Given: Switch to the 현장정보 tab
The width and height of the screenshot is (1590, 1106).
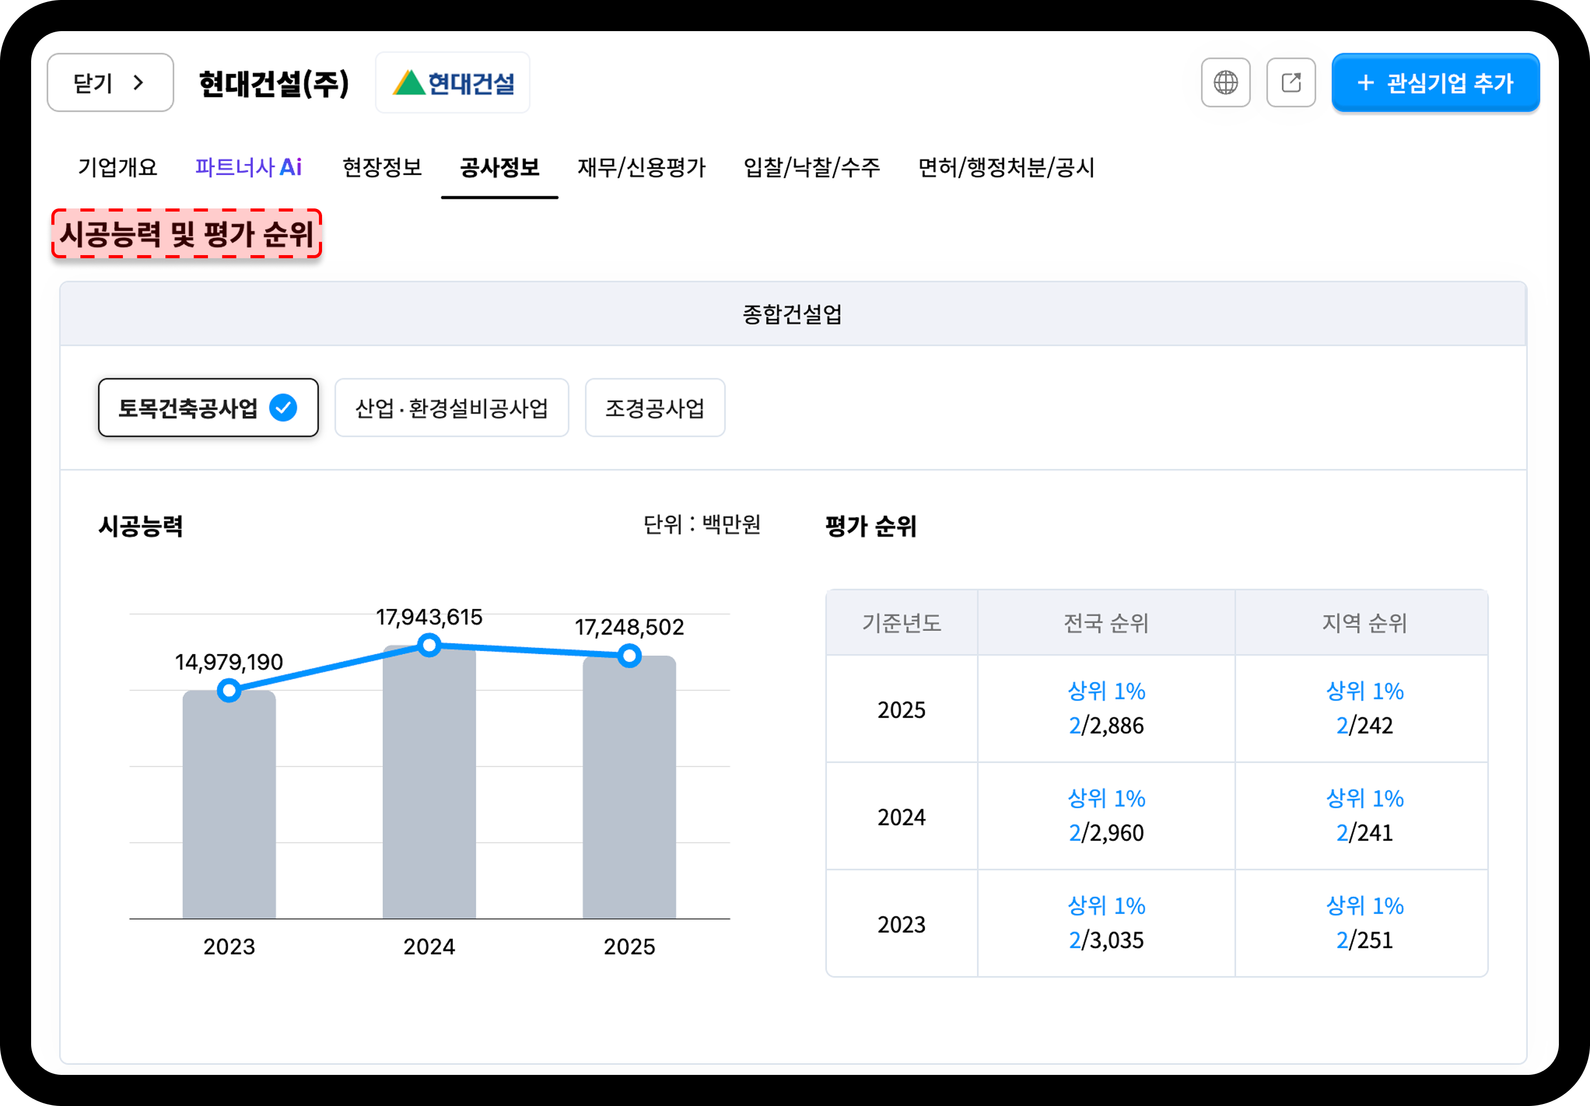Looking at the screenshot, I should click(x=382, y=167).
